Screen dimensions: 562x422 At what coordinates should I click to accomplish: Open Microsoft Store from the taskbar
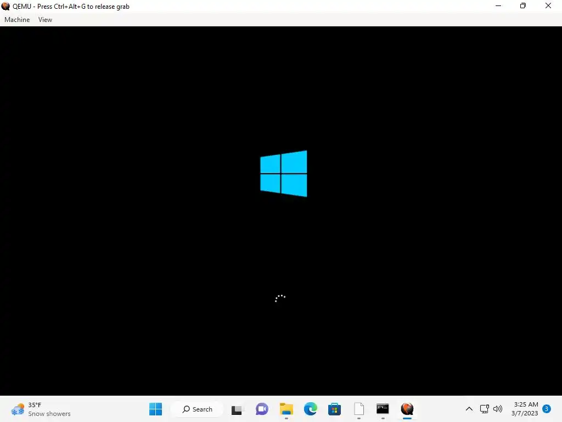click(334, 409)
